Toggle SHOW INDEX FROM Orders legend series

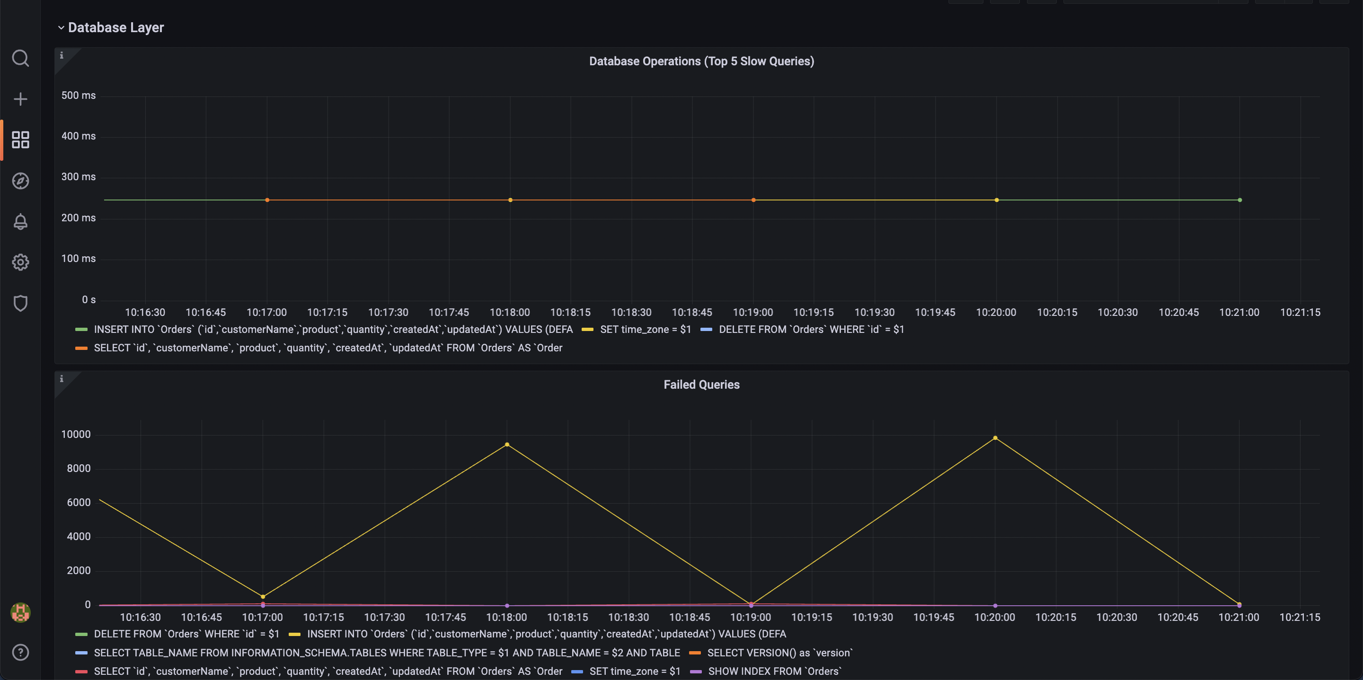point(774,671)
